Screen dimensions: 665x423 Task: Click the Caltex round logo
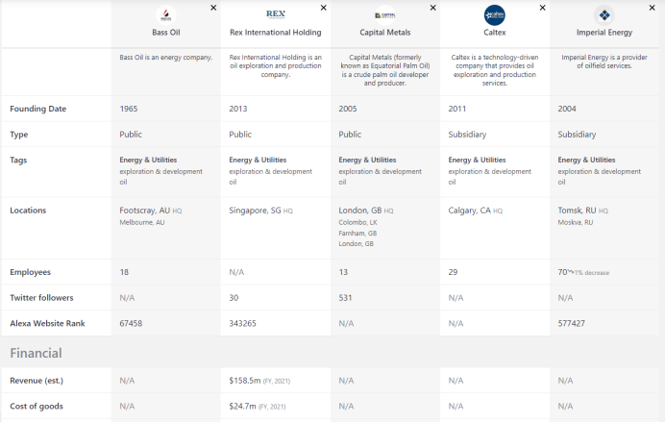point(494,14)
